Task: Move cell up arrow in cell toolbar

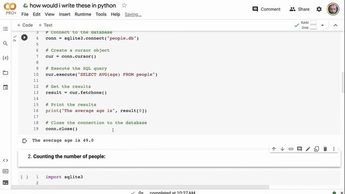Action: click(x=274, y=149)
